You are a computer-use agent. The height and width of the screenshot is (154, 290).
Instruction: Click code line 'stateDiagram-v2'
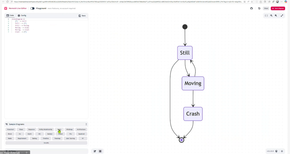pyautogui.click(x=18, y=19)
